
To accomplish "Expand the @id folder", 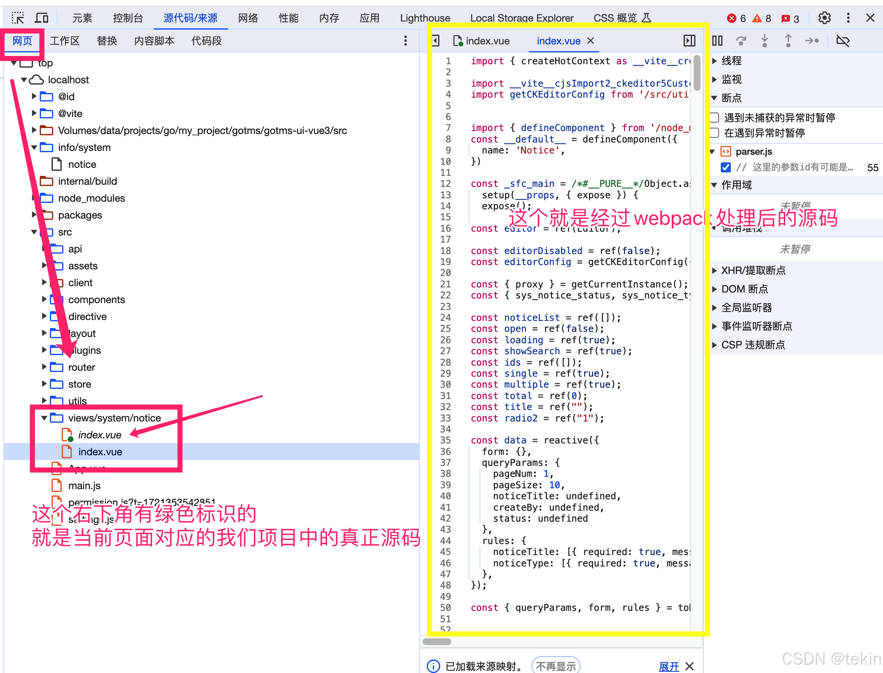I will pos(34,96).
